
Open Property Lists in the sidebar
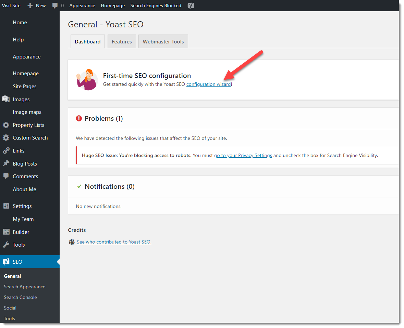[28, 125]
